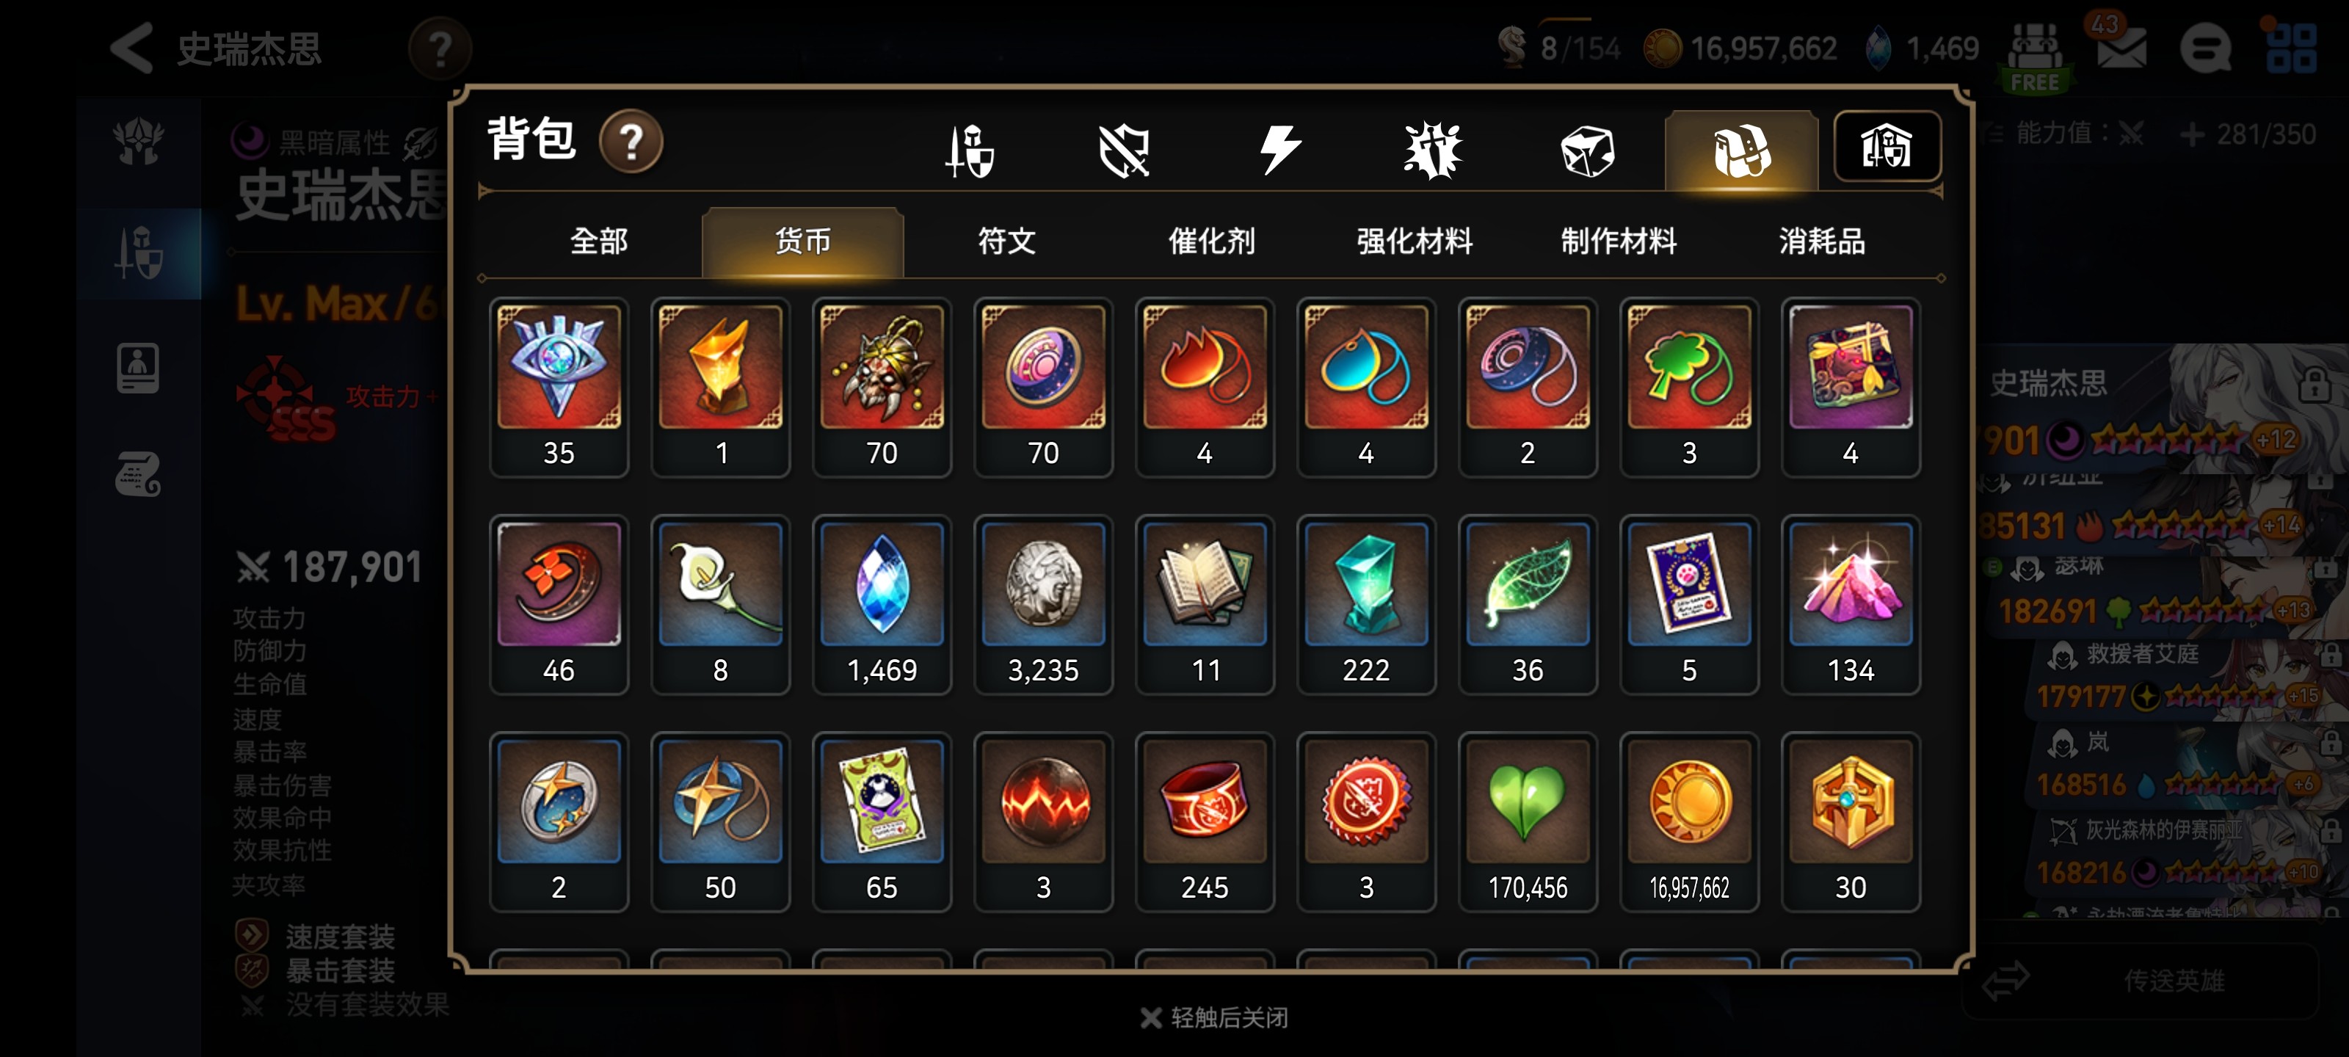Tap 轻触后关闭 to close backpack

tap(1215, 1018)
